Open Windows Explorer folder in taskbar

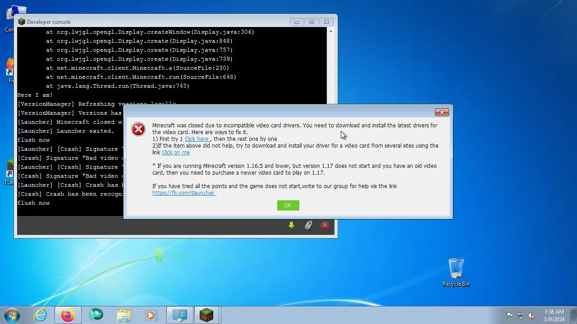click(124, 315)
